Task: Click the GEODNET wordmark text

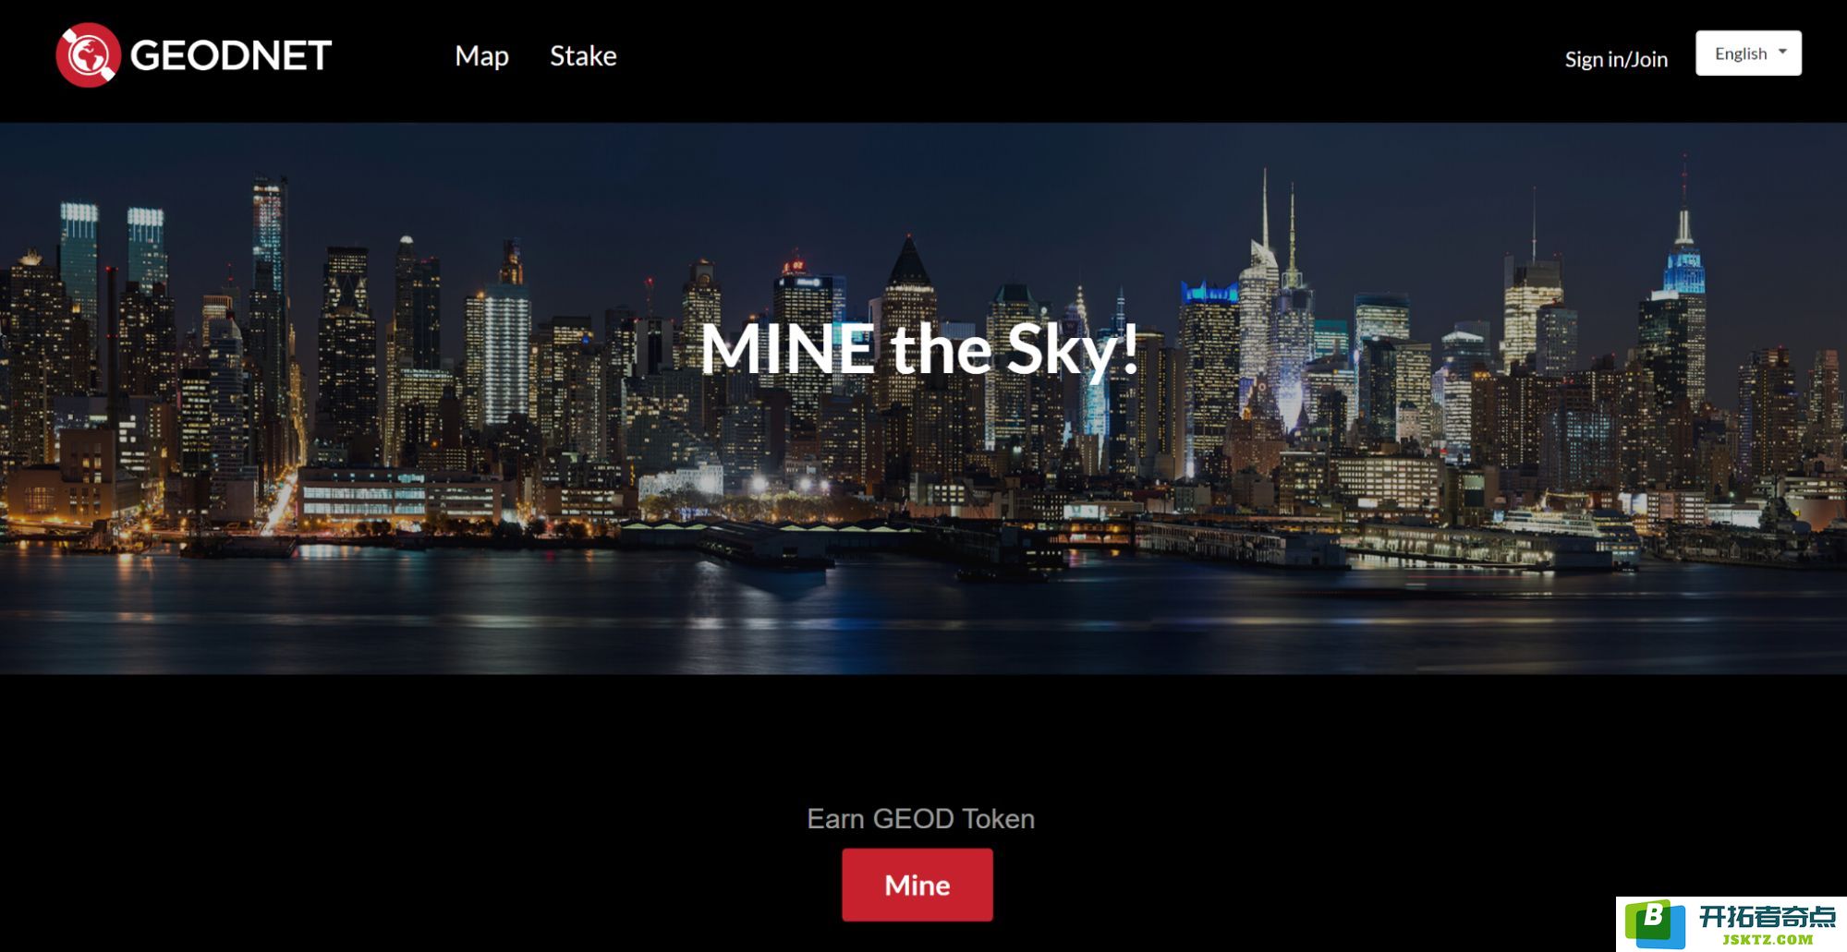Action: click(230, 55)
